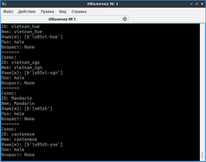The height and width of the screenshot is (162, 206).
Task: Click the terminal icon in the title bar
Action: click(4, 4)
